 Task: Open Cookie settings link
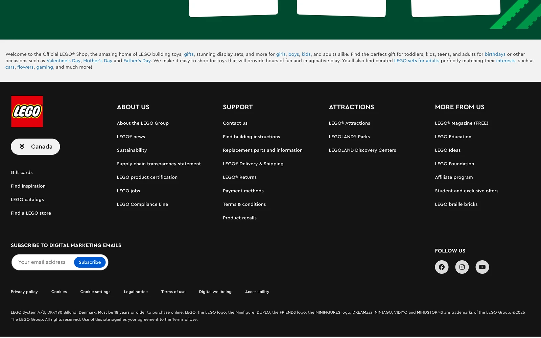(95, 292)
